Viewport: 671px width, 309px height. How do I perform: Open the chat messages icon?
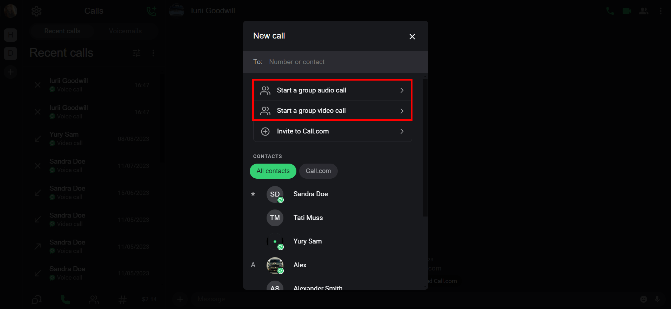pyautogui.click(x=36, y=300)
